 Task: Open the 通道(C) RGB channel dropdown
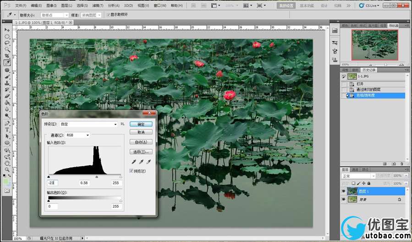(77, 135)
